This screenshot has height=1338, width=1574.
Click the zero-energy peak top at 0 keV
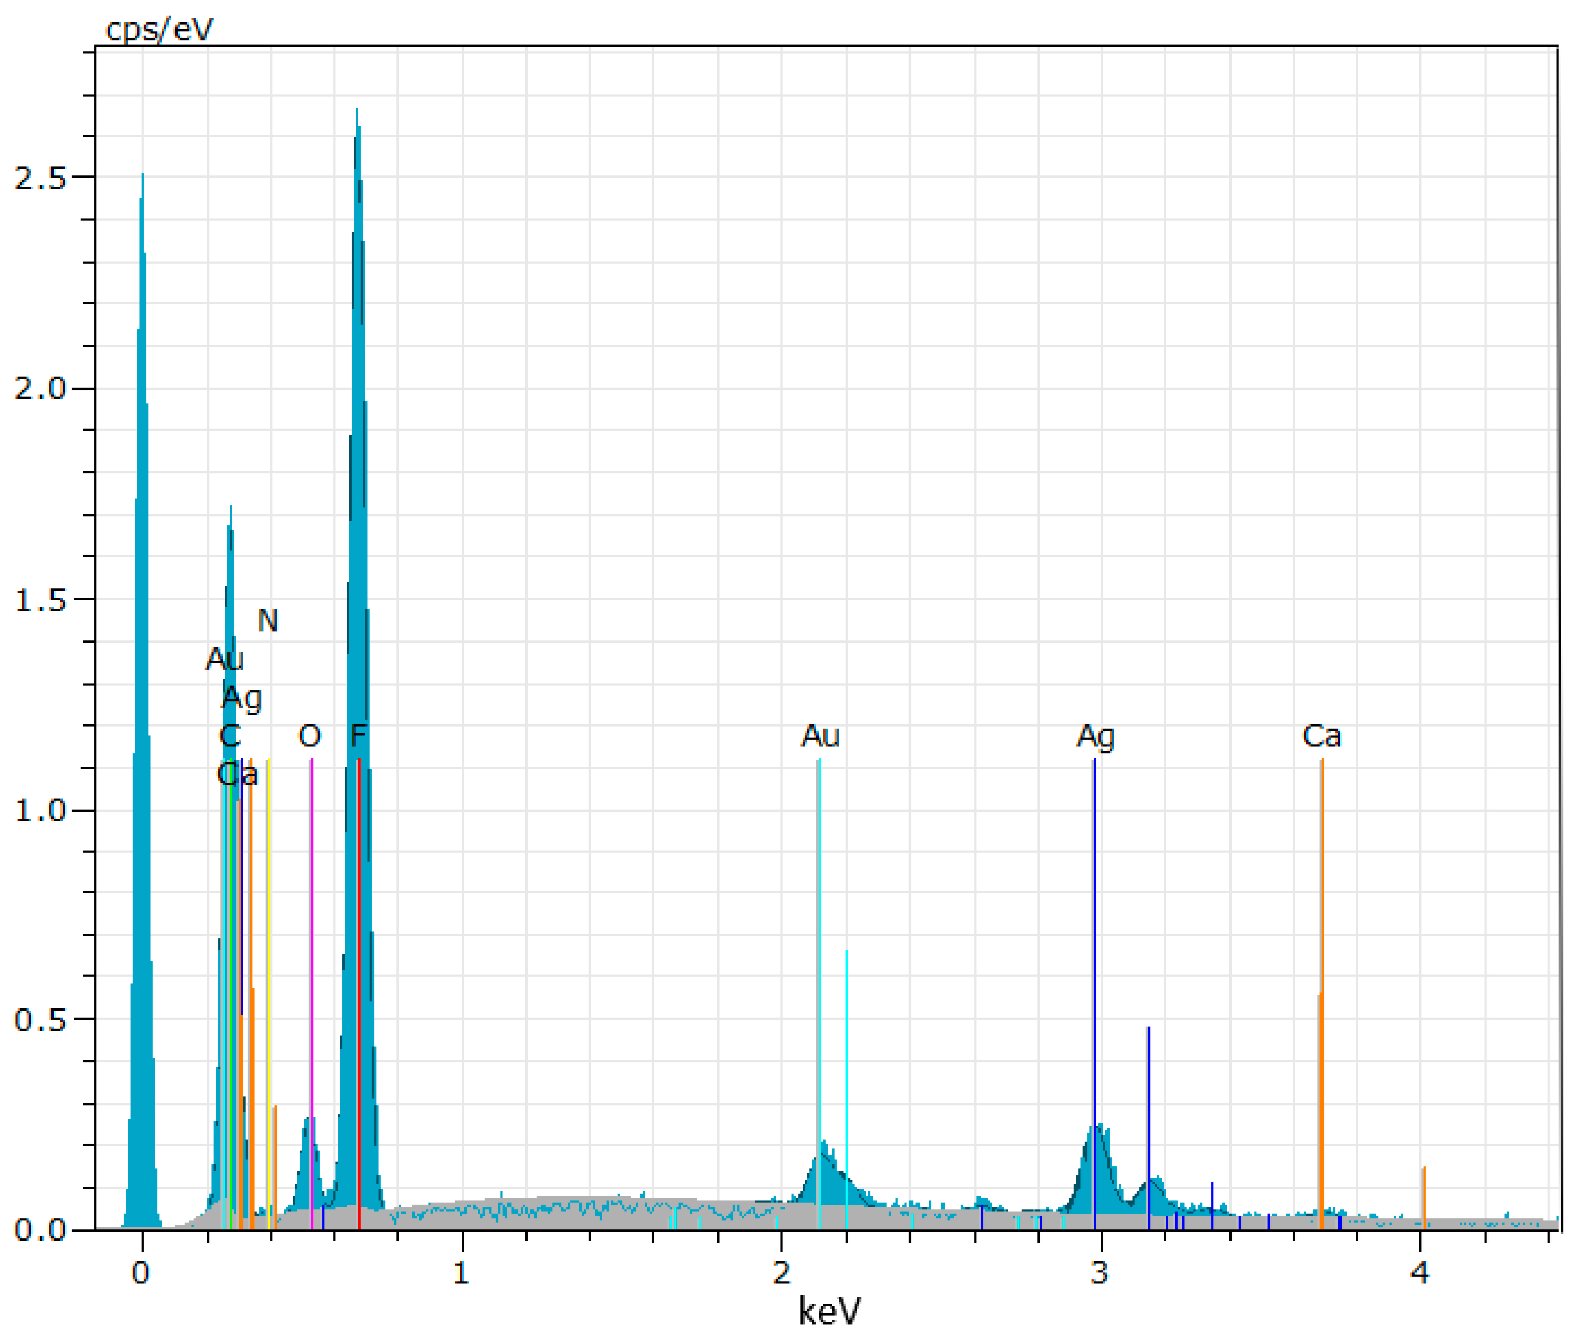click(142, 177)
